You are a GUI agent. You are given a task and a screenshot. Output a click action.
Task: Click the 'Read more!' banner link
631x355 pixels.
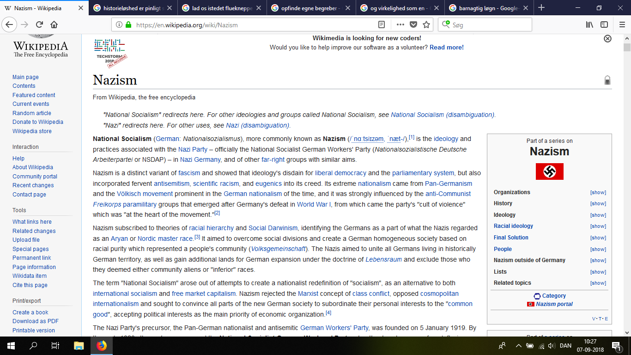coord(447,48)
